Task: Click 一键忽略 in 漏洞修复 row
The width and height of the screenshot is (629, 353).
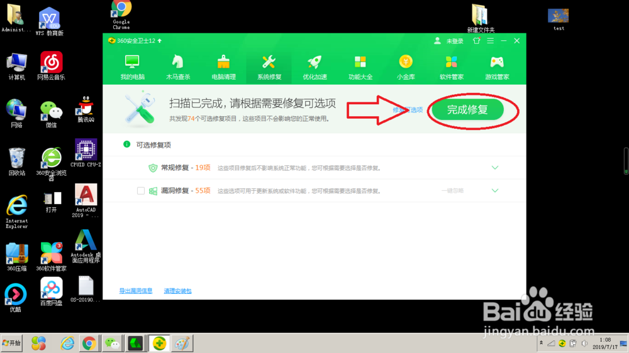Action: point(452,191)
